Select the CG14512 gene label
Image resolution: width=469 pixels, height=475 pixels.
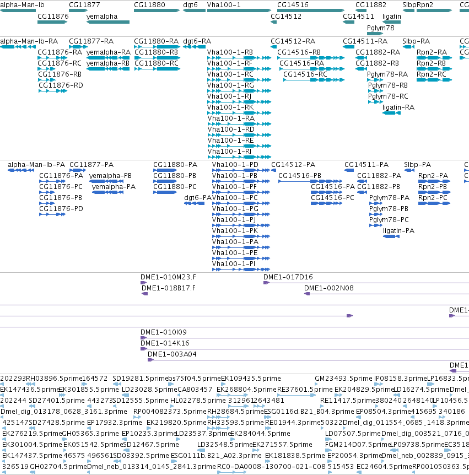[286, 17]
